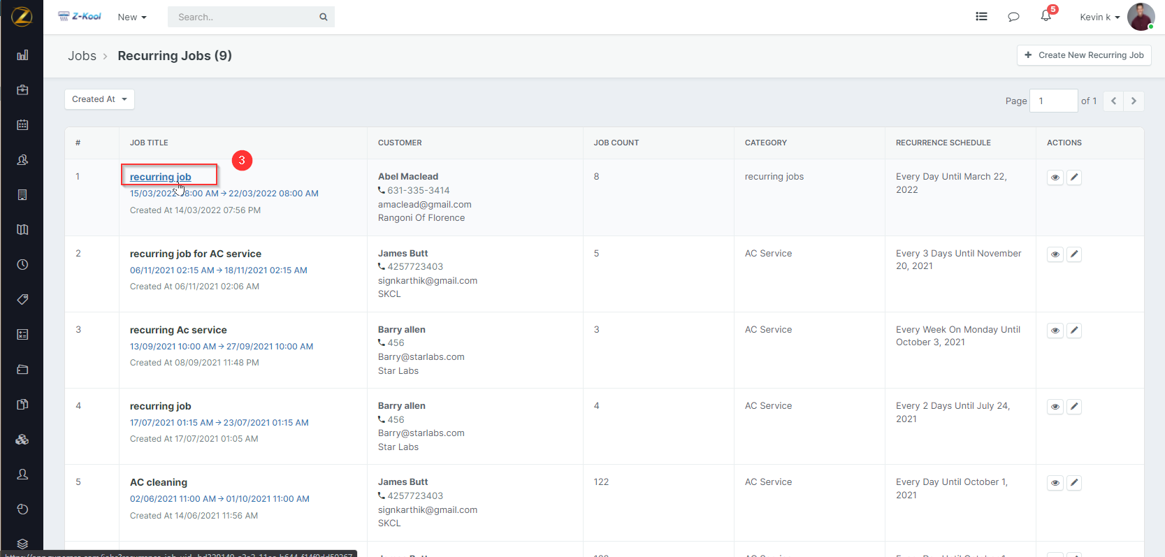View the Abel Maclead recurring job via eye icon
The height and width of the screenshot is (557, 1165).
[x=1055, y=178]
